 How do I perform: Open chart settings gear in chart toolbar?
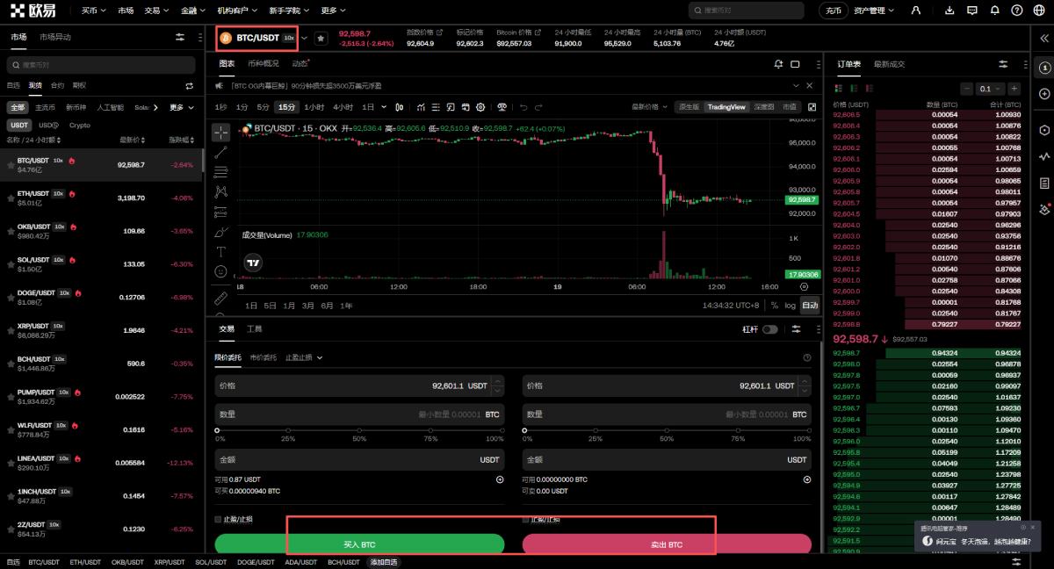pyautogui.click(x=480, y=107)
